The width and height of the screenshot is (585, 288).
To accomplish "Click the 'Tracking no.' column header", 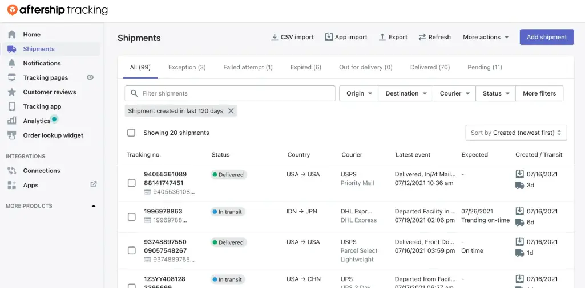I will [144, 154].
